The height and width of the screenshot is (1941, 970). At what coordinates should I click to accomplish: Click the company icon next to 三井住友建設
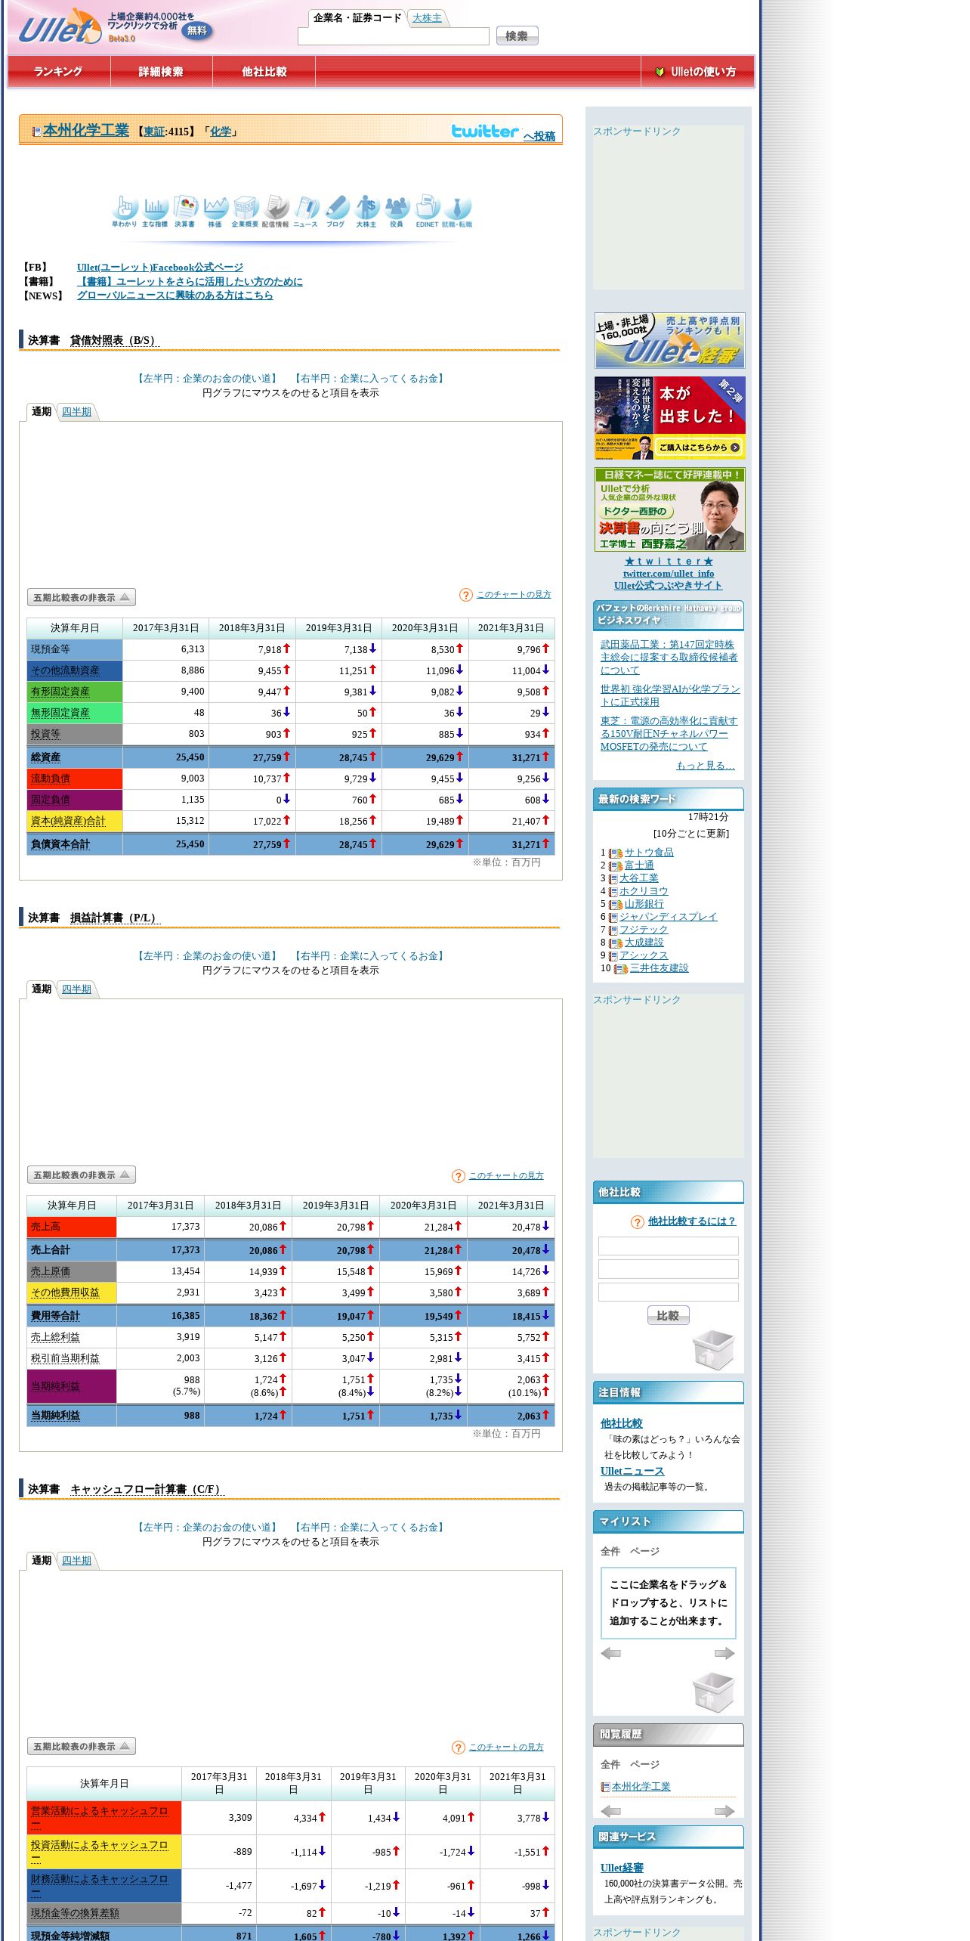click(x=621, y=969)
